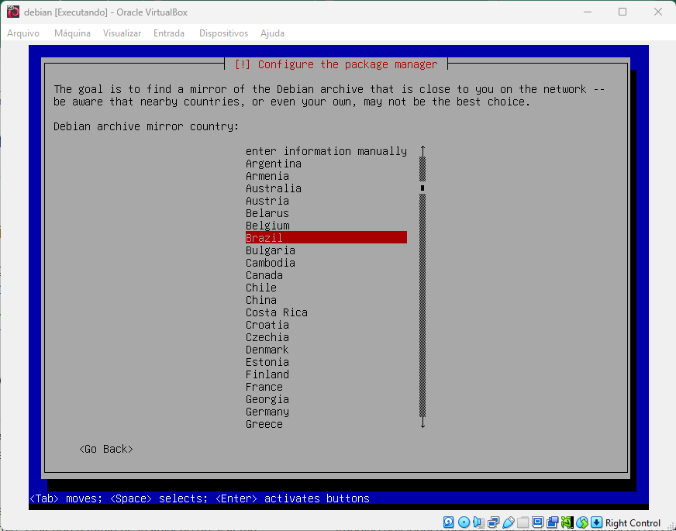Open the Máquina menu
This screenshot has height=531, width=676.
72,33
